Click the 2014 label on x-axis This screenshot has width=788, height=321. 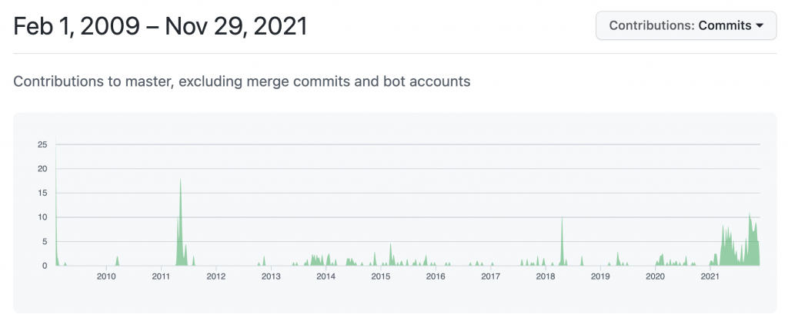point(326,276)
